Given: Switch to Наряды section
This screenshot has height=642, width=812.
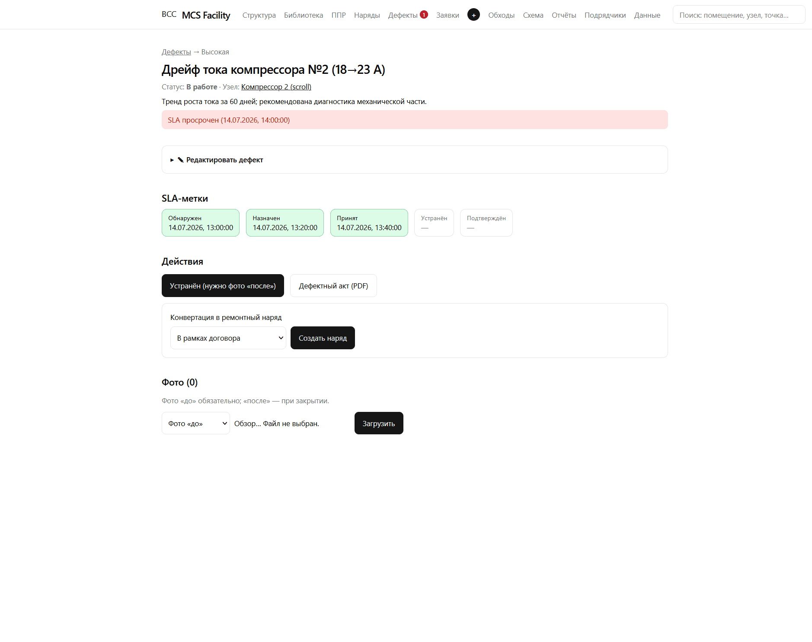Looking at the screenshot, I should point(367,15).
